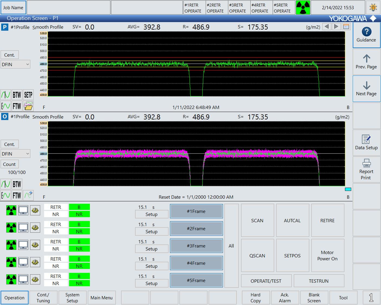Click the cyan swatch below lower chart
This screenshot has height=305, width=381.
point(348,189)
